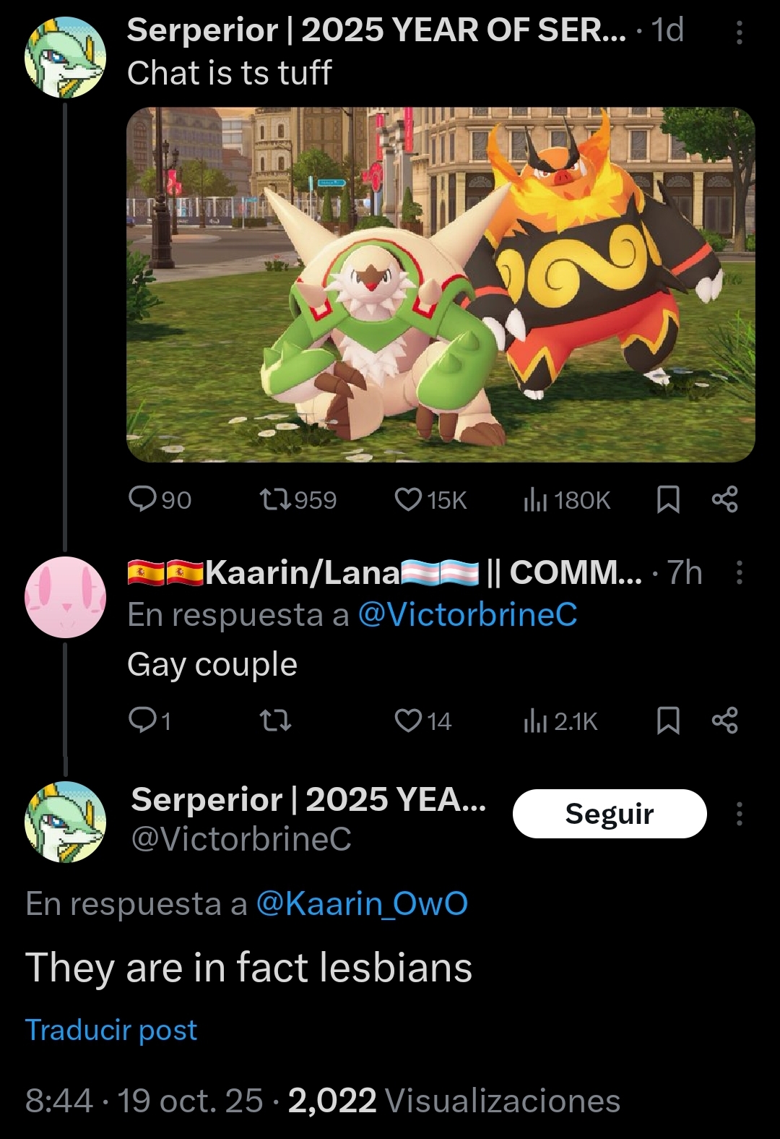This screenshot has height=1139, width=780.
Task: Tap Traducir post to translate
Action: pyautogui.click(x=111, y=1029)
